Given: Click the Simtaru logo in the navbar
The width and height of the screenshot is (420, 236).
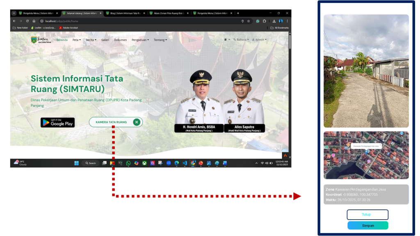Looking at the screenshot, I should [x=39, y=40].
